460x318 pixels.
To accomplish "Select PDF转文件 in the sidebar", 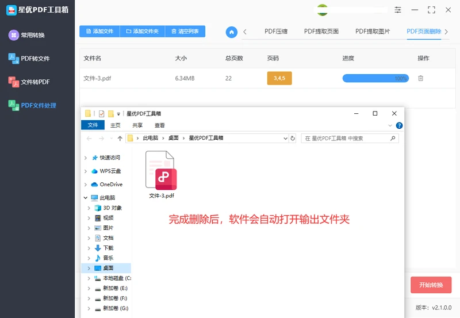I will click(x=29, y=59).
